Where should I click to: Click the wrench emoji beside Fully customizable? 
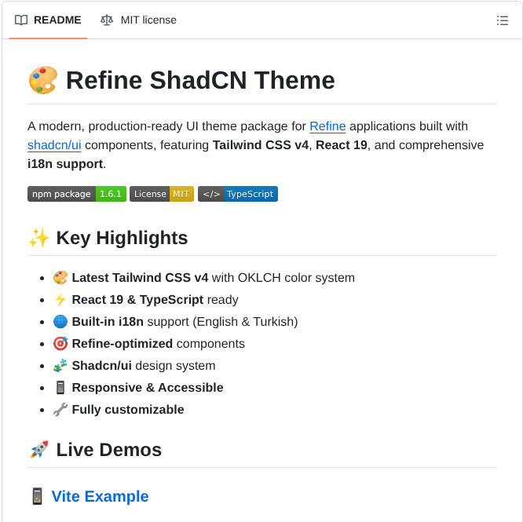tap(60, 410)
